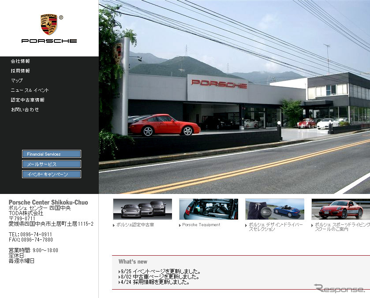This screenshot has height=298, width=370.
Task: Follow the ポルシェ認定中古車 link
Action: 135,225
